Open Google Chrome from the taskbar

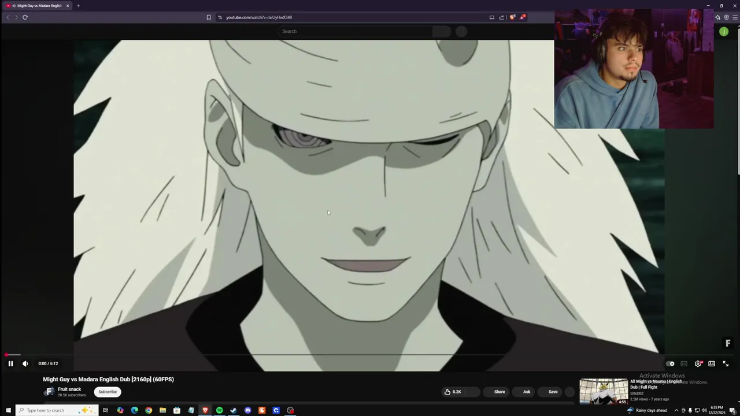149,410
